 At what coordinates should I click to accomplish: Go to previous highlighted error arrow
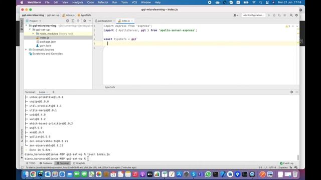pos(293,26)
